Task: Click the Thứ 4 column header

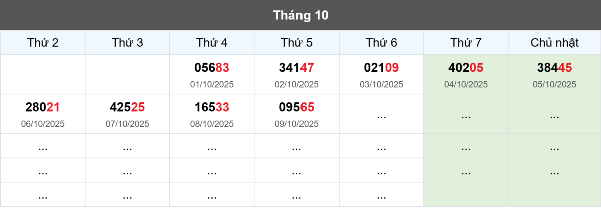Action: point(212,43)
